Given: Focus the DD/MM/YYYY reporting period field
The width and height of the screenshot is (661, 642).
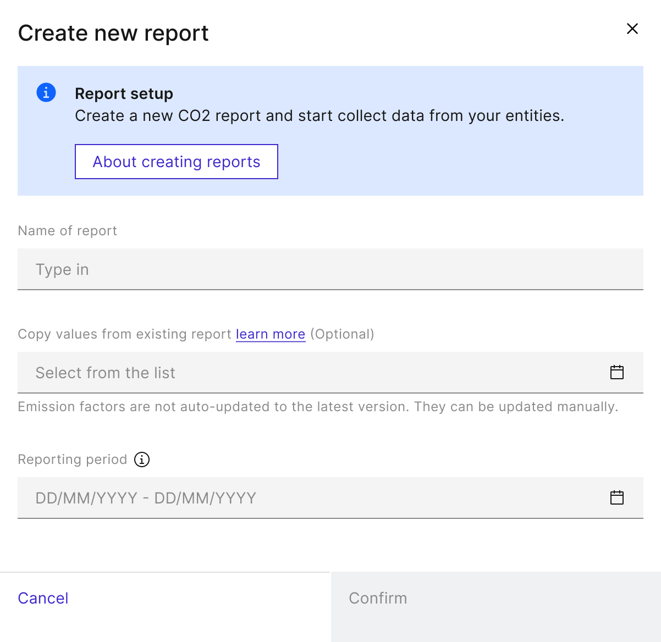Looking at the screenshot, I should pos(330,498).
